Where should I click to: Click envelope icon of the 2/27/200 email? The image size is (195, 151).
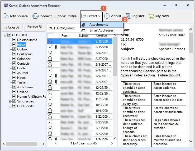(x=50, y=59)
